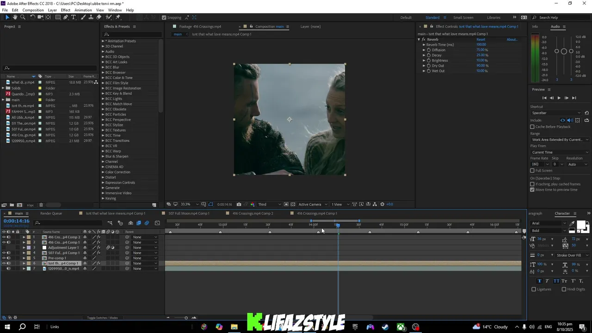
Task: Expand the Color Correction effects folder
Action: pyautogui.click(x=103, y=172)
